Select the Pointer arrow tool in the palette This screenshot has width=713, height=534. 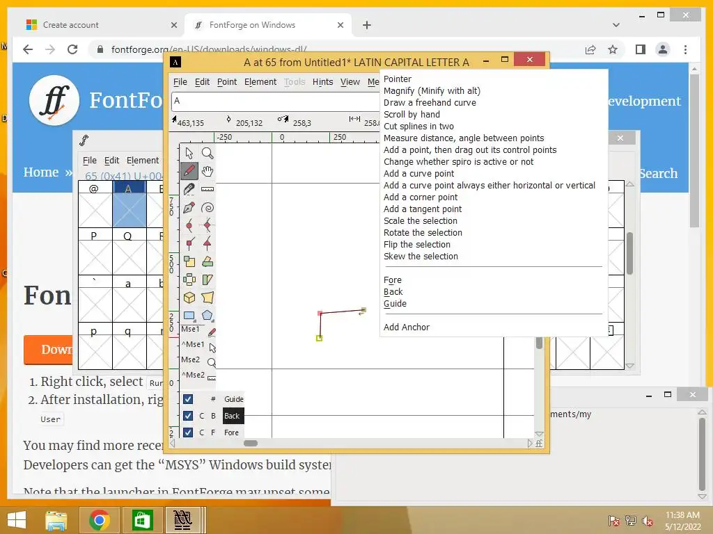[x=189, y=154]
